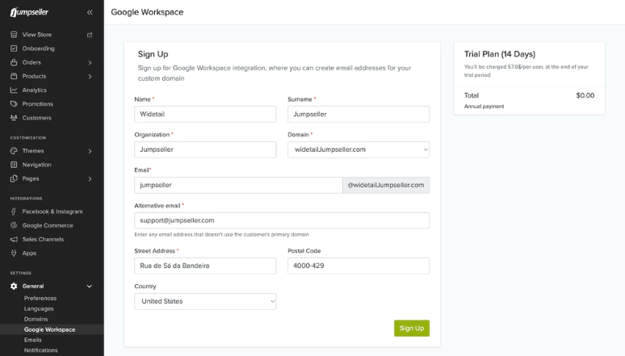Click the Products tag icon in the sidebar
Image resolution: width=625 pixels, height=356 pixels.
[14, 76]
